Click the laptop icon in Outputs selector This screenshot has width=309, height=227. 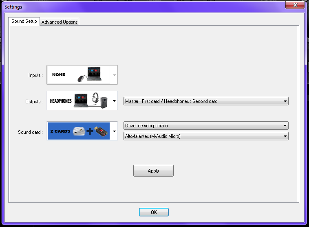tap(82, 100)
